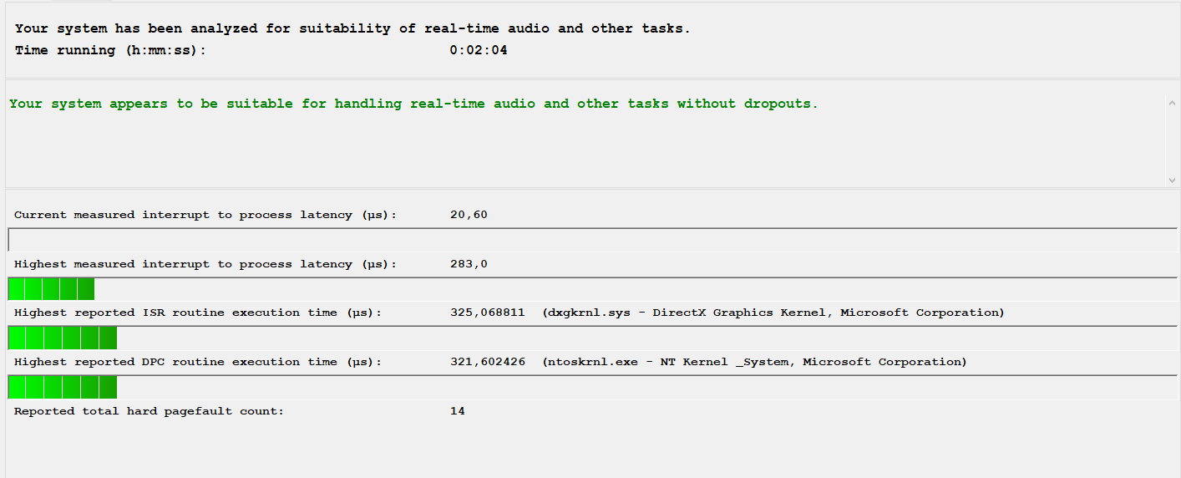
Task: Click 'Reported total hard pagefault count' label
Action: [x=149, y=411]
